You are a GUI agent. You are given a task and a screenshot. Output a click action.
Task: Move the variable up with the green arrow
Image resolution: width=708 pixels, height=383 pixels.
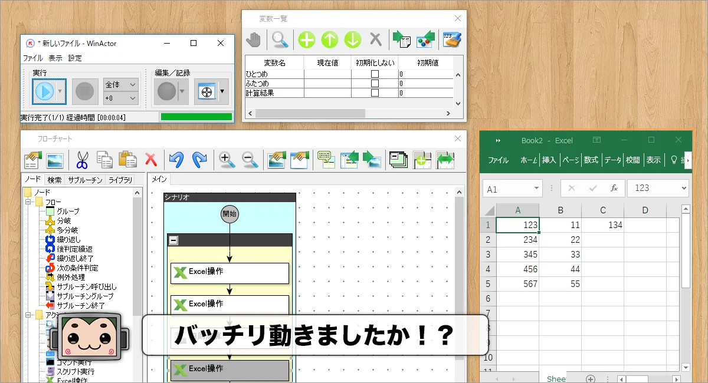[x=330, y=39]
